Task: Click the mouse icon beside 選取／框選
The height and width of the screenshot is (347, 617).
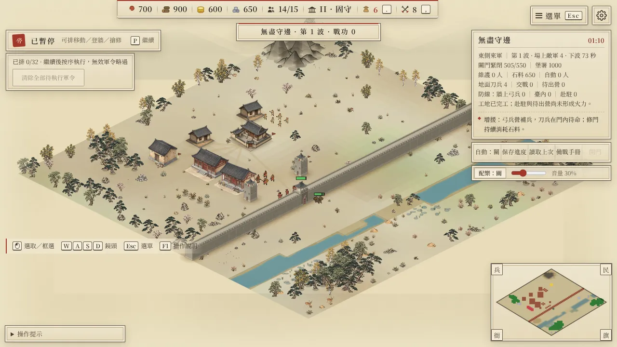Action: [17, 246]
